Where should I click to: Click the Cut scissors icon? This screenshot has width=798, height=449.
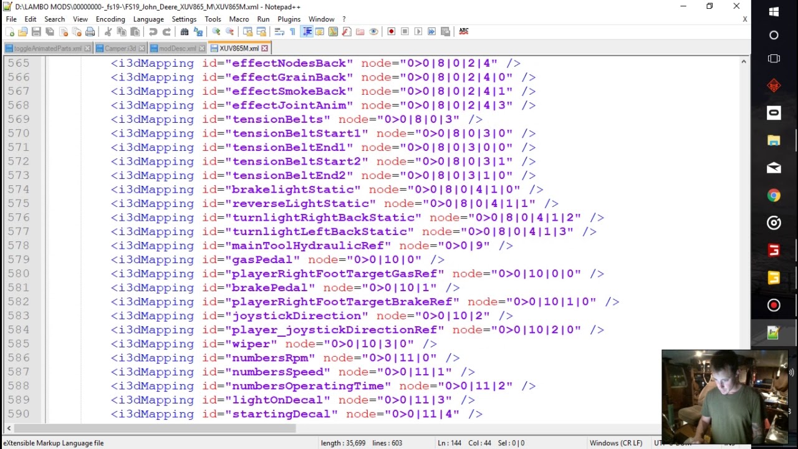click(x=108, y=31)
